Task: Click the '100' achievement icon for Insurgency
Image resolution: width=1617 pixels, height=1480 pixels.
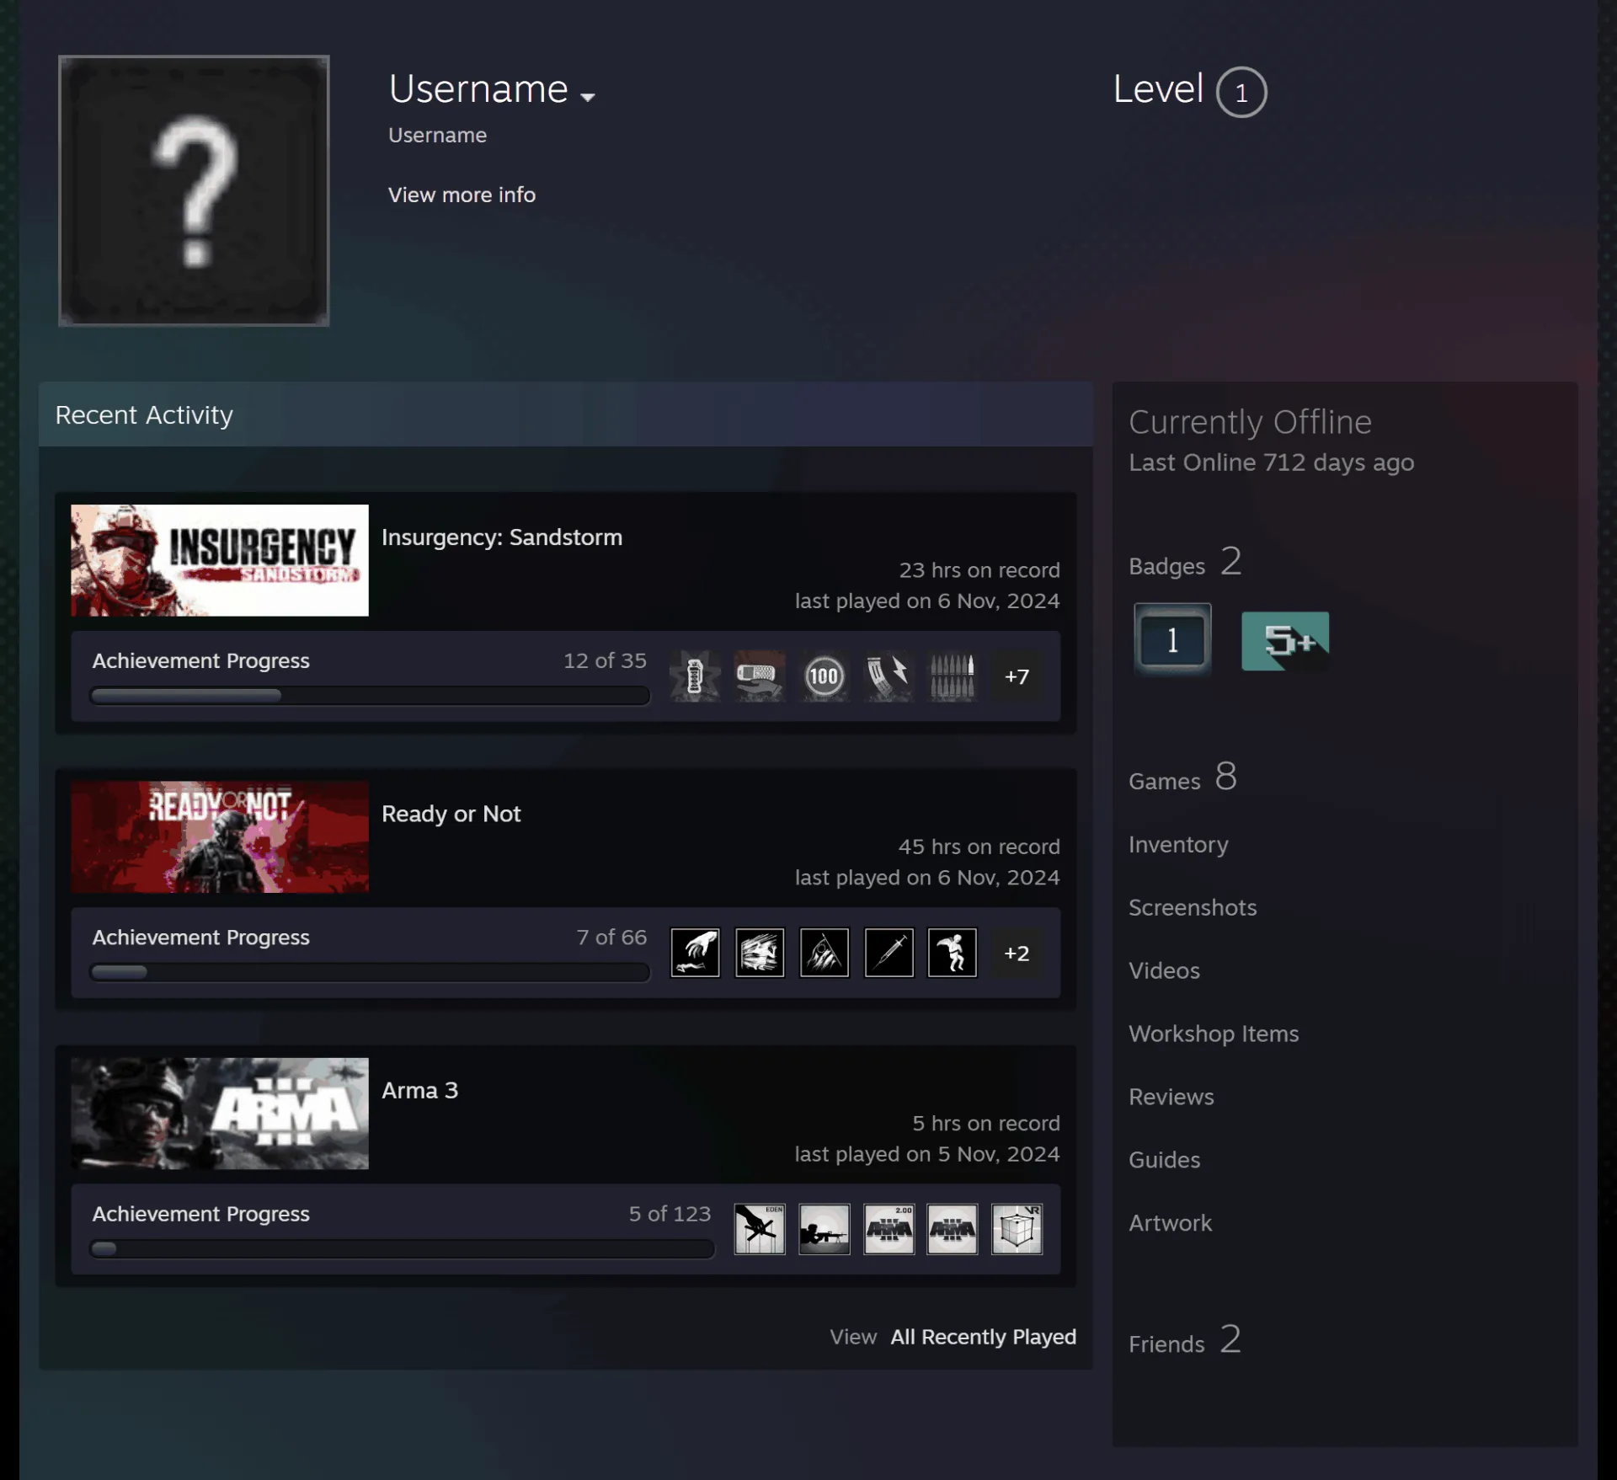Action: coord(824,676)
